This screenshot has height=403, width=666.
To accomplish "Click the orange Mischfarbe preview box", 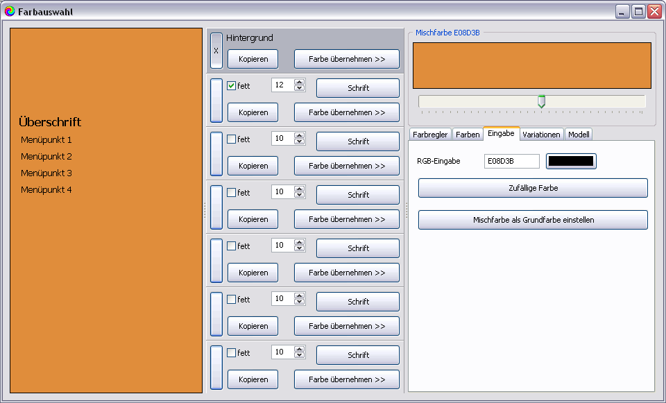I will click(x=532, y=65).
